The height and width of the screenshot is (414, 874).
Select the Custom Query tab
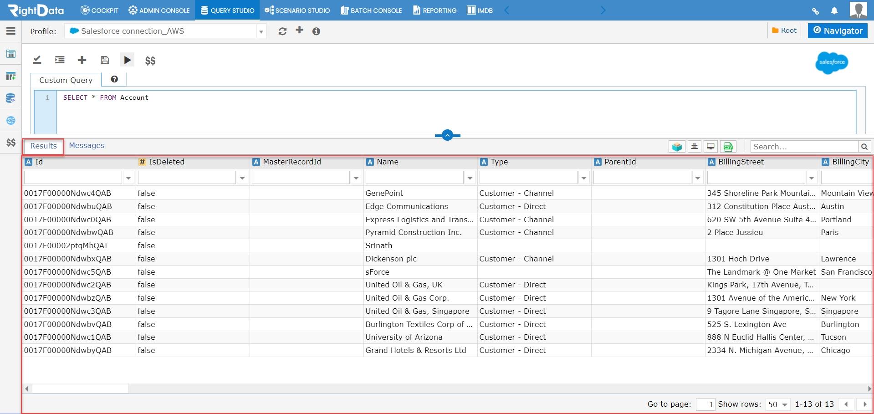click(66, 80)
